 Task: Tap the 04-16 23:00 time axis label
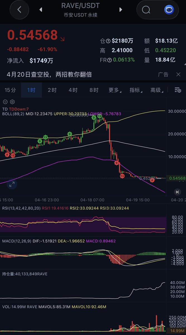(47, 200)
